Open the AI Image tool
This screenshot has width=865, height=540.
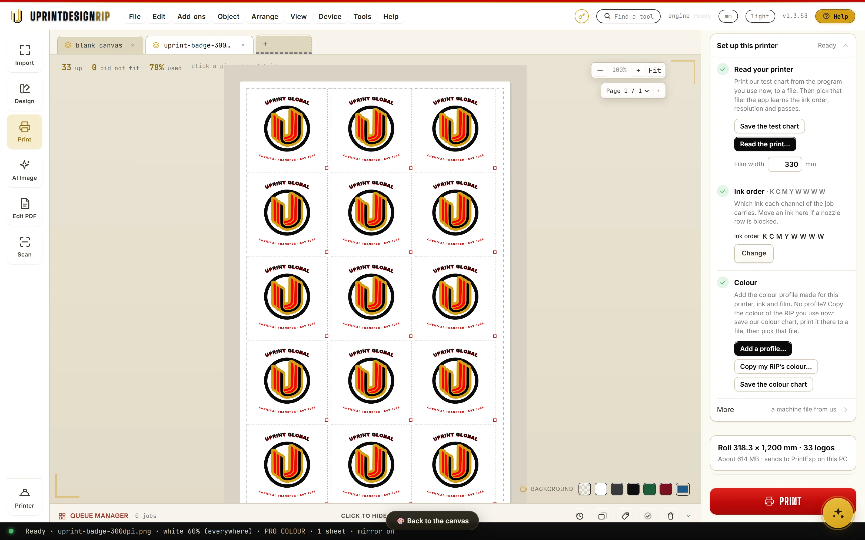[24, 170]
